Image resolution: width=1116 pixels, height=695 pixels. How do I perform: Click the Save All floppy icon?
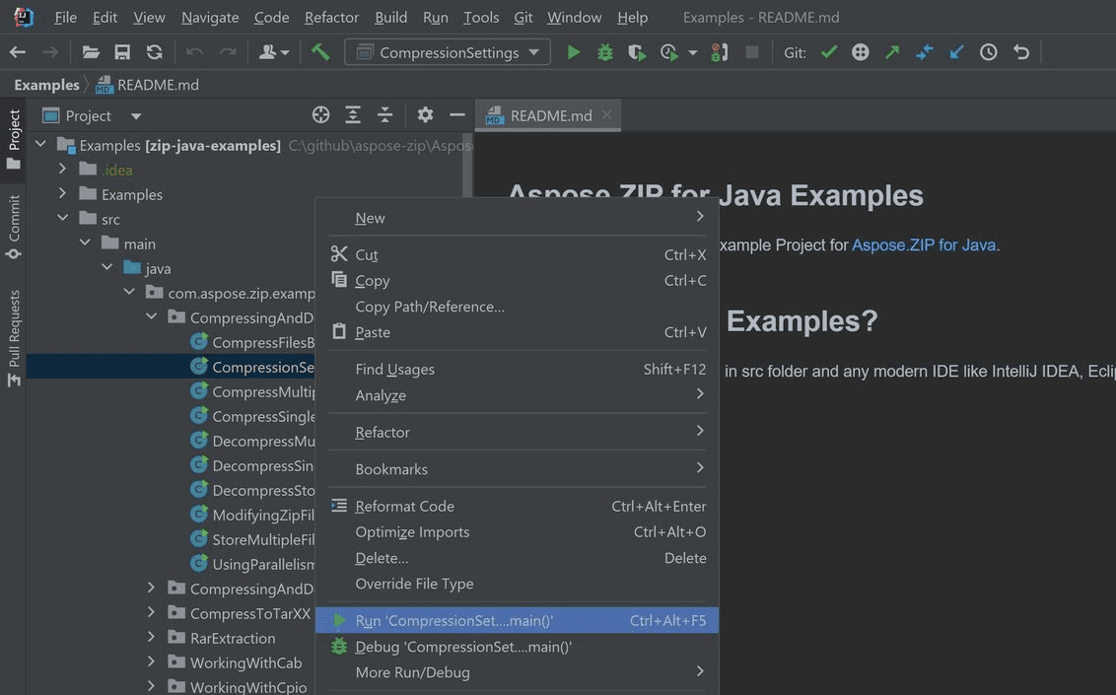pos(122,52)
